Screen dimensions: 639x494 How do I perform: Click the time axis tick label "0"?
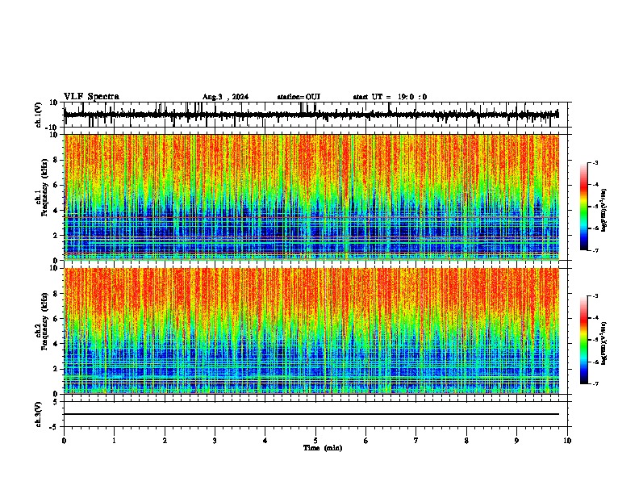click(64, 441)
